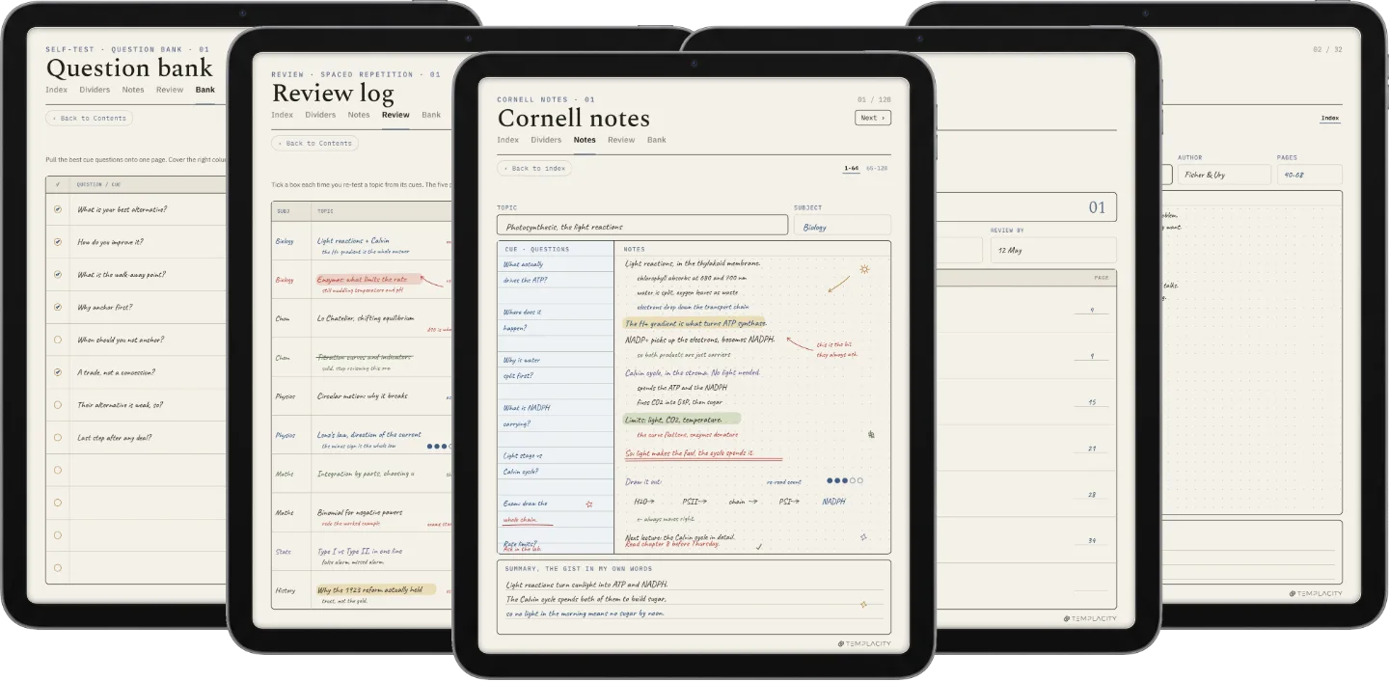
Task: Open Bank tab on Review log tablet
Action: (x=431, y=115)
